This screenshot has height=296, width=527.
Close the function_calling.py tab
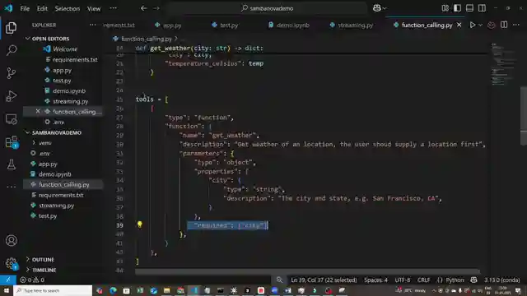(459, 25)
